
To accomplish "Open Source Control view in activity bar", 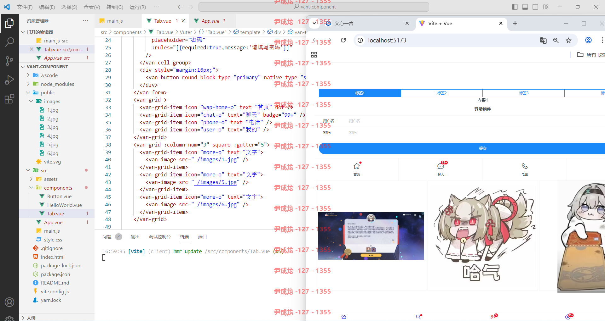I will point(9,61).
